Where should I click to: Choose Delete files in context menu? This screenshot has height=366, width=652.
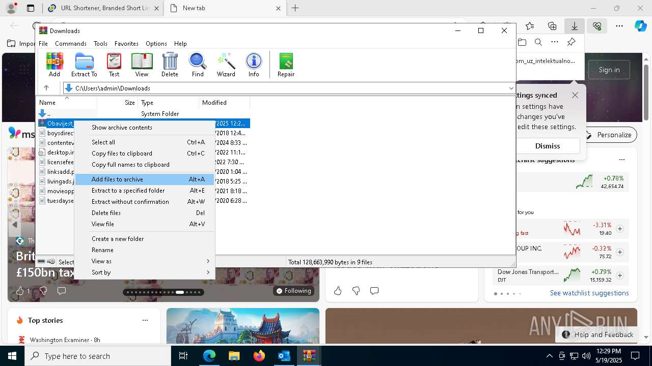click(144, 212)
